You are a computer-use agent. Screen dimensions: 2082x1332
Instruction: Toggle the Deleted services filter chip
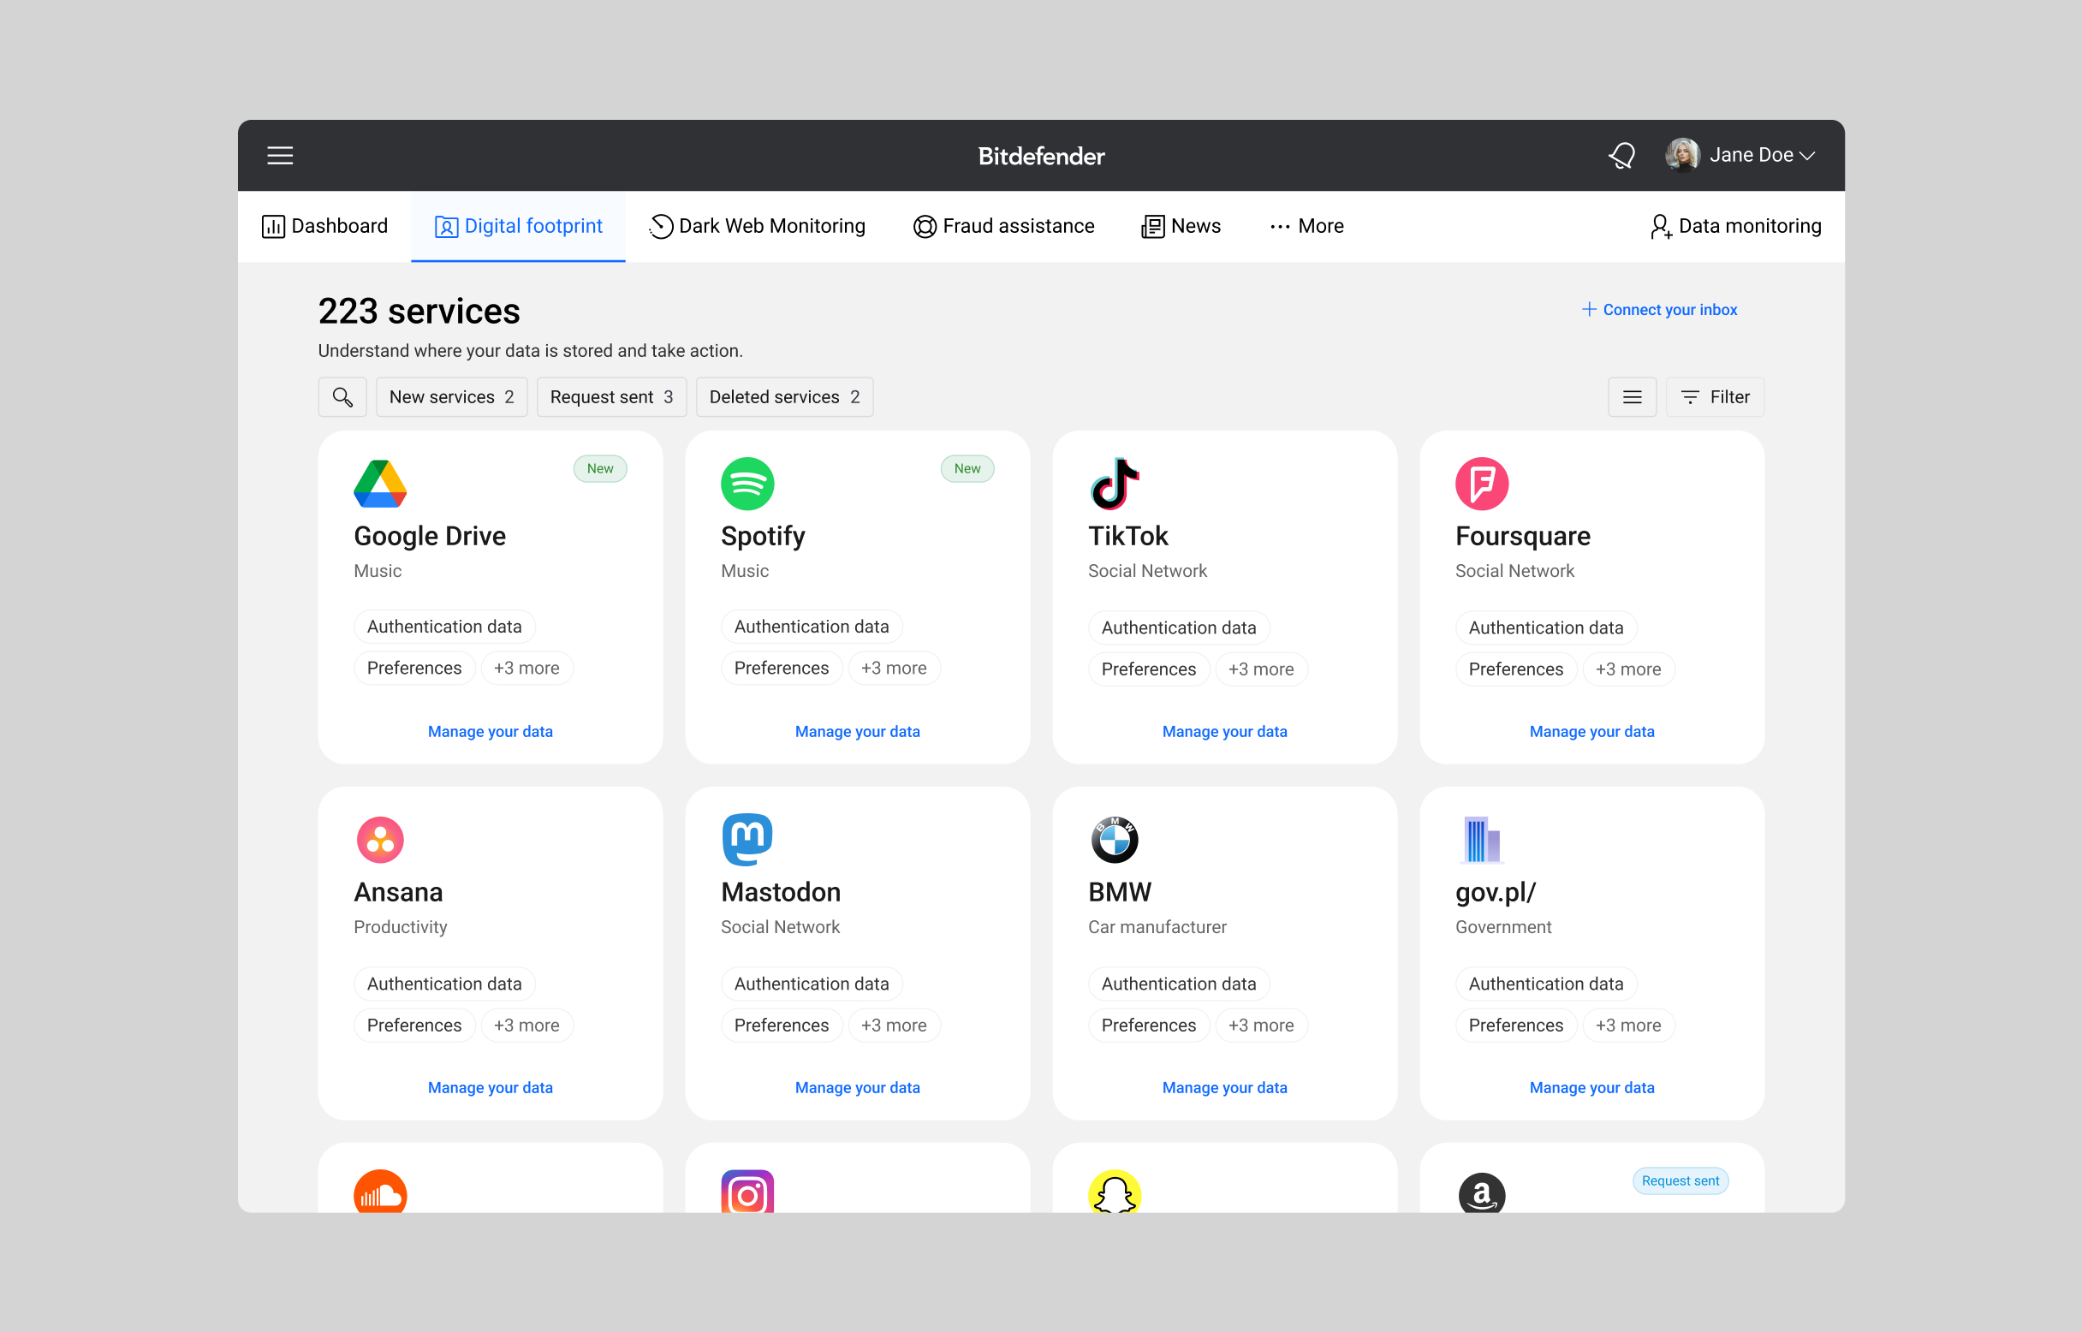(x=784, y=397)
